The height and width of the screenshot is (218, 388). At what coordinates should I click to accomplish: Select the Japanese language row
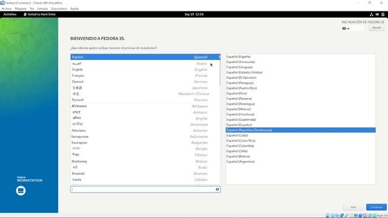coord(145,88)
